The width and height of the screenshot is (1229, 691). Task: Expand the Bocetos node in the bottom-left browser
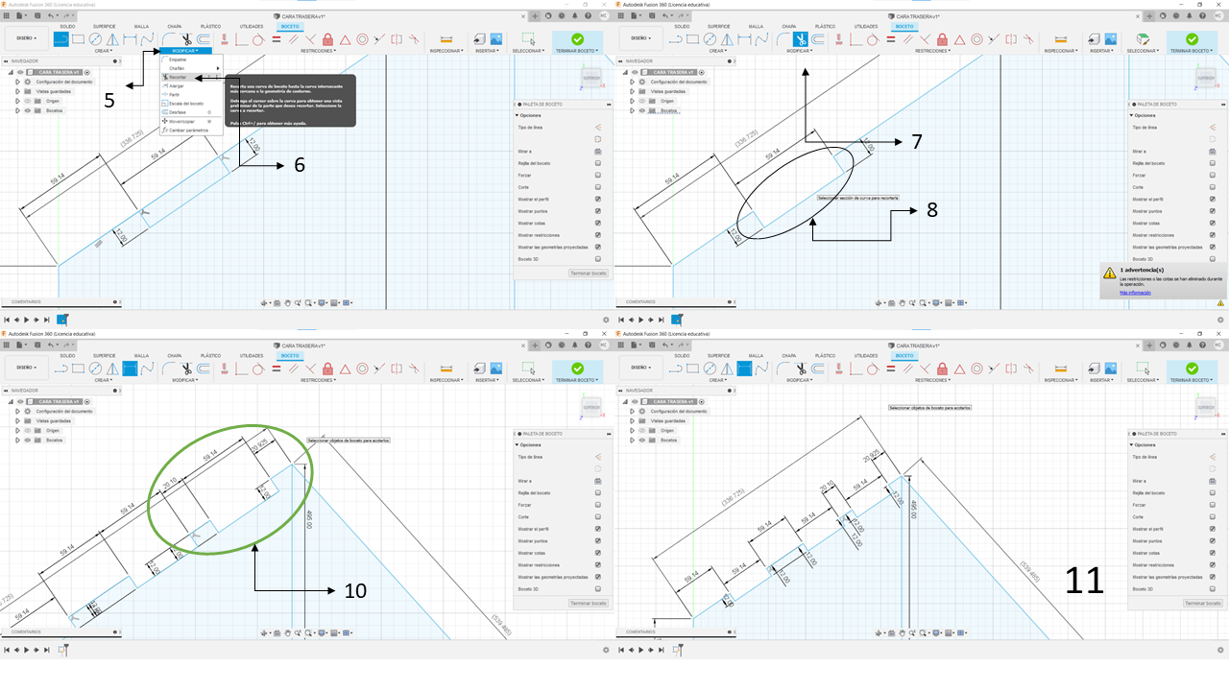17,440
